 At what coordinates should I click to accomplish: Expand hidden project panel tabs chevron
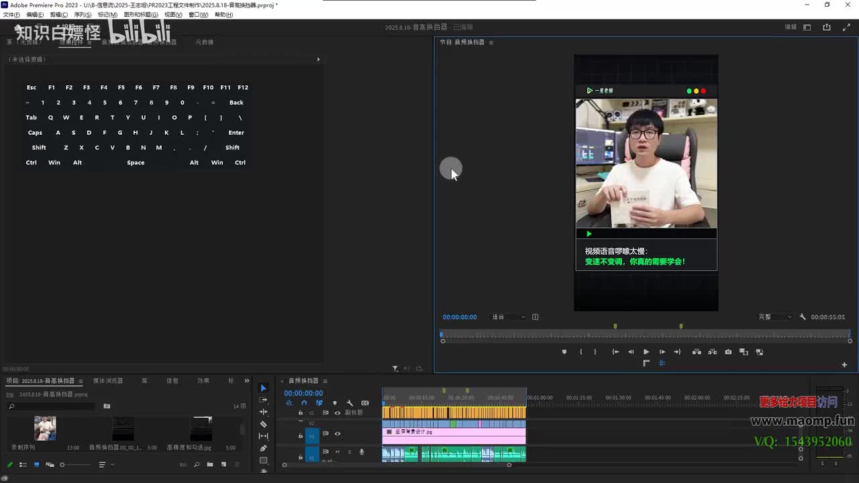point(246,381)
